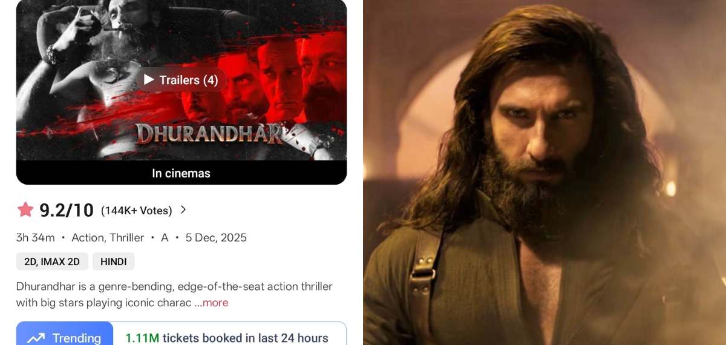Click the In cinemas label bar
Screen dimensions: 726x345
tap(181, 173)
